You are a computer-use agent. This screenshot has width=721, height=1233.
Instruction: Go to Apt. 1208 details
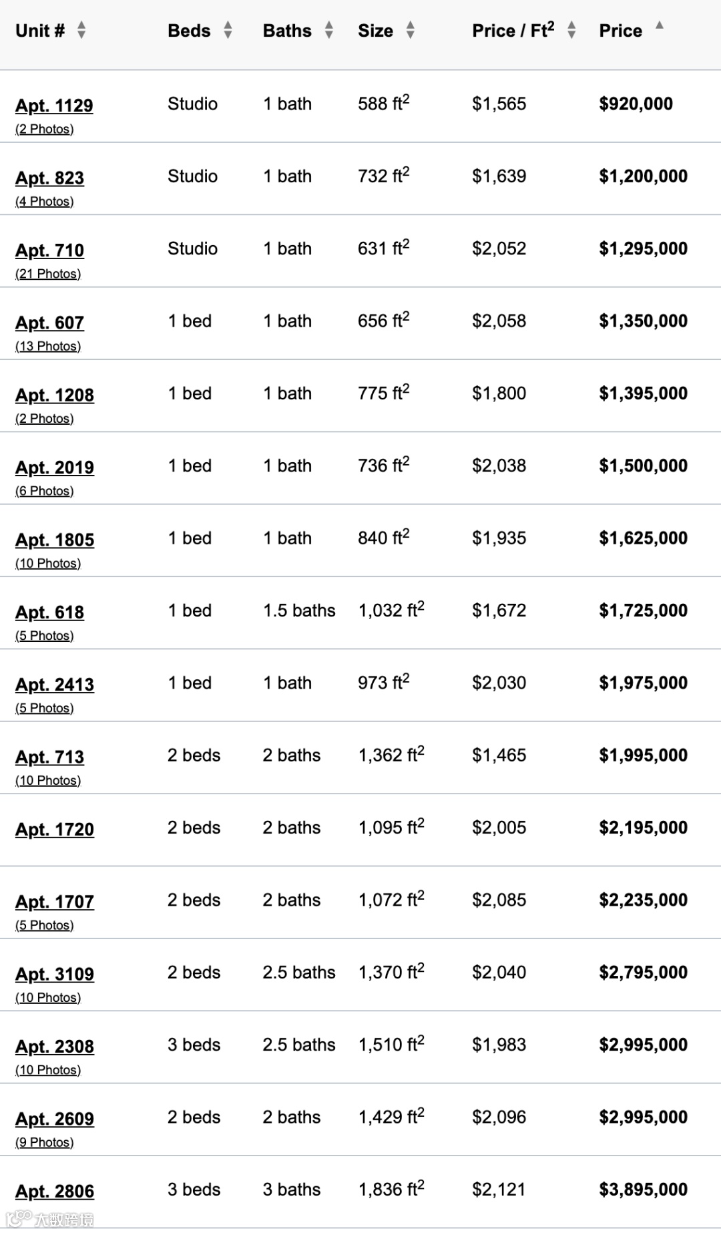pos(55,395)
